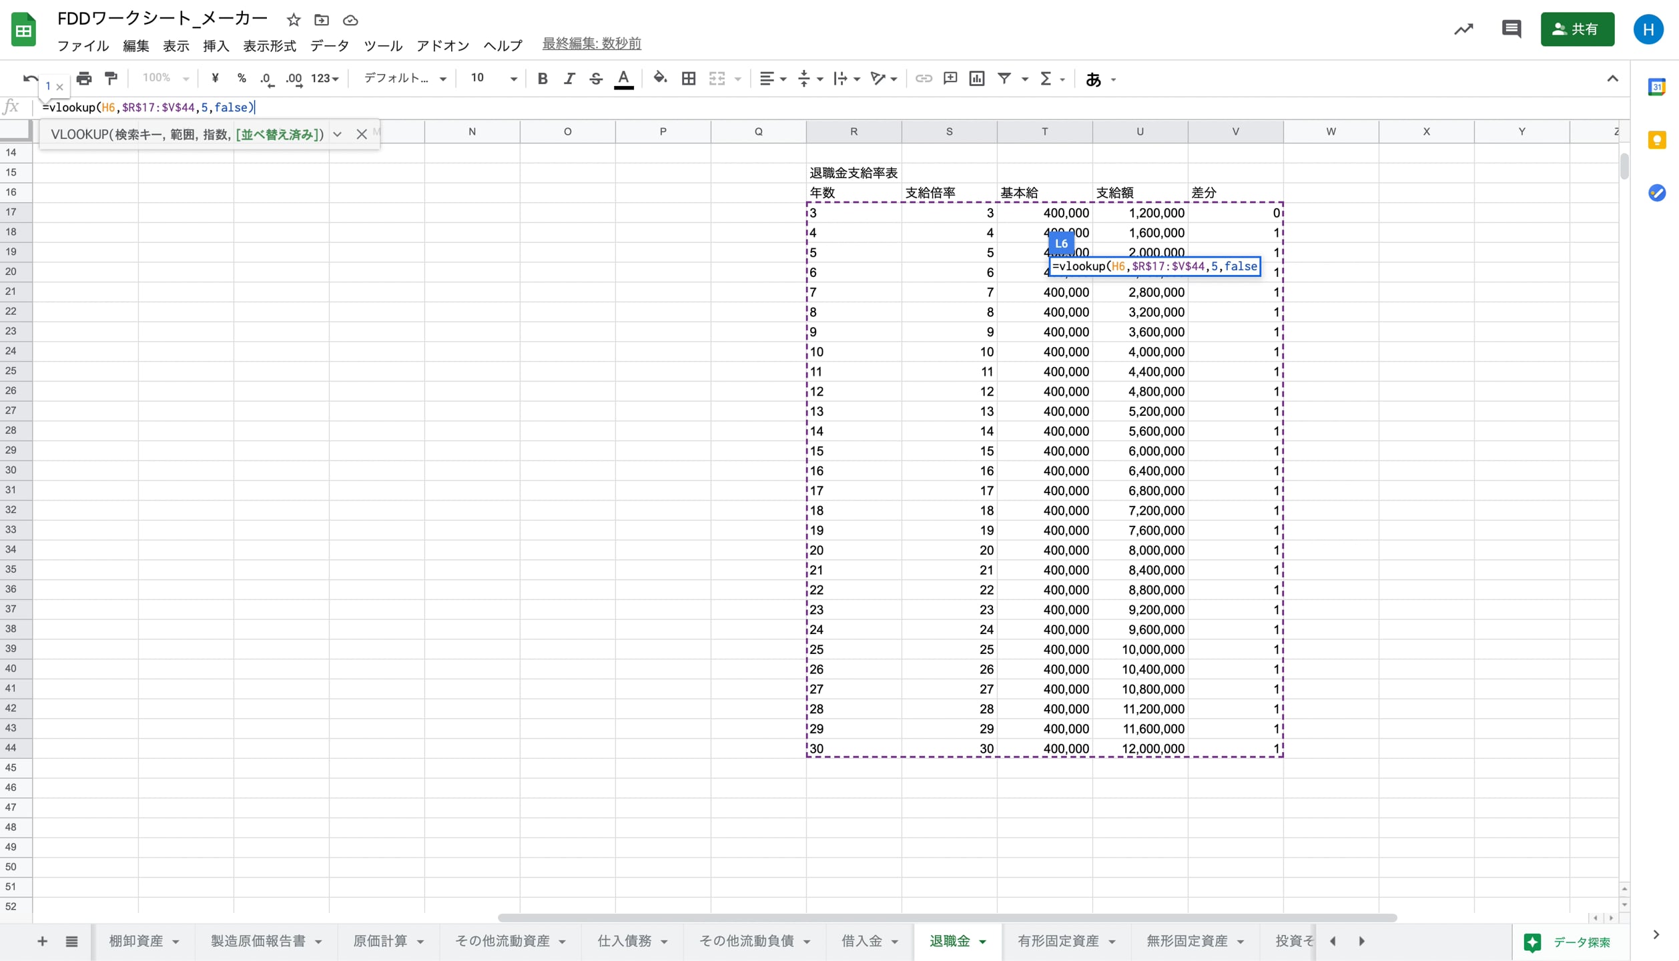
Task: Open the functions (Σ) menu
Action: pyautogui.click(x=1048, y=78)
